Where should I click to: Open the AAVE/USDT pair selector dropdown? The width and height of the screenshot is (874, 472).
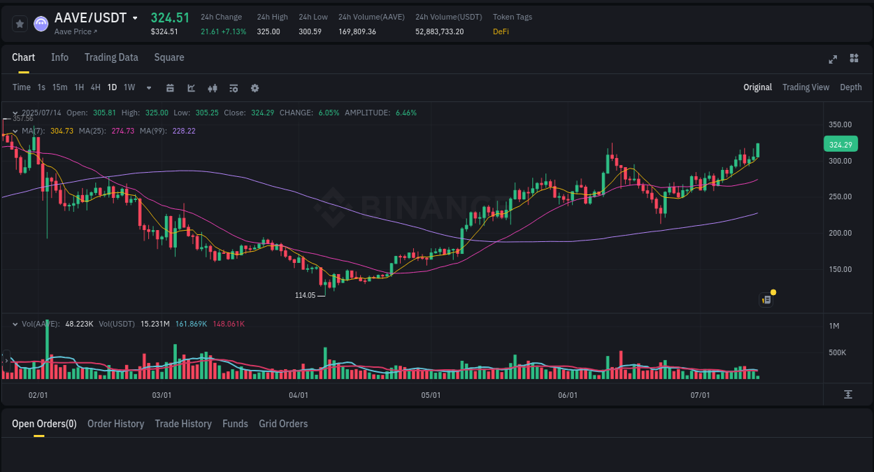[x=135, y=17]
